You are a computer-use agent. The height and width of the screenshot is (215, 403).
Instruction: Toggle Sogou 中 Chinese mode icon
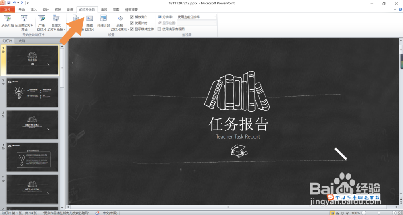coord(337,197)
